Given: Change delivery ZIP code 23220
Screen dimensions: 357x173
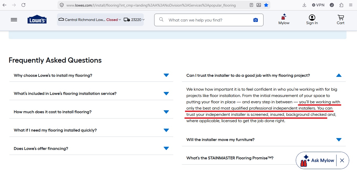Looking at the screenshot, I should tap(134, 20).
